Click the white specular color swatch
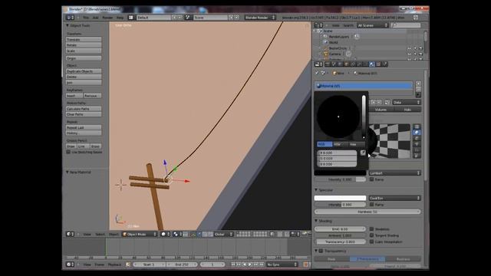This screenshot has height=276, width=491. coord(340,198)
